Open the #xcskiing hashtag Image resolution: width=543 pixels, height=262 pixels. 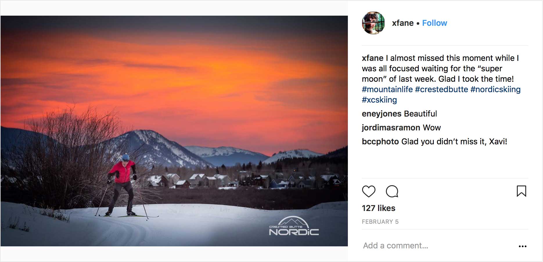[x=379, y=100]
